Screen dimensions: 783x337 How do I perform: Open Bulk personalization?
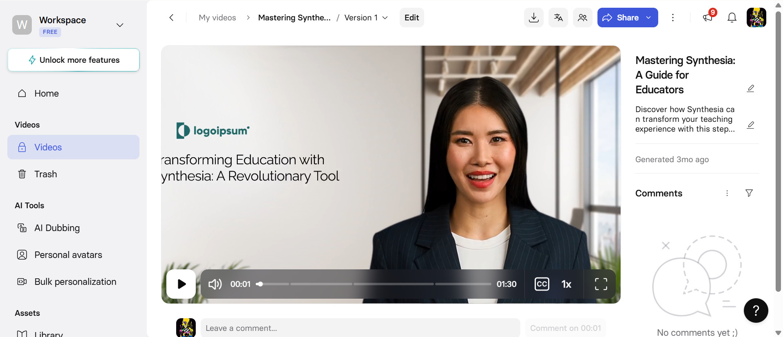pos(73,282)
